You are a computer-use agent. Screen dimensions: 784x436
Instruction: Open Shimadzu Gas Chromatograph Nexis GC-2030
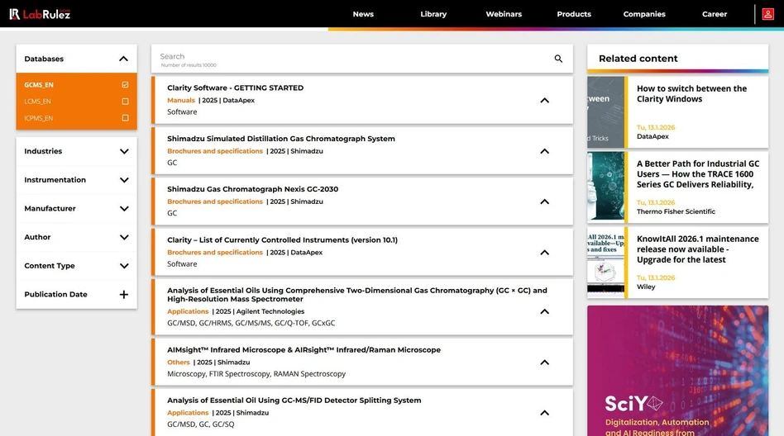(252, 189)
